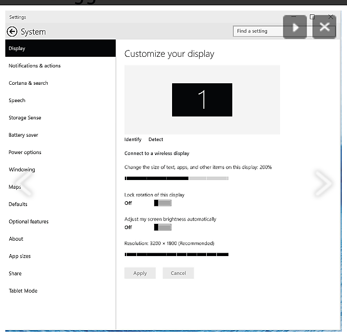Image resolution: width=347 pixels, height=335 pixels.
Task: Open the About page
Action: pos(60,239)
